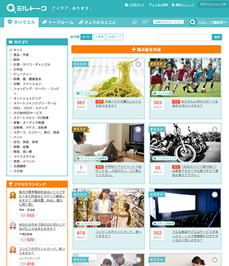Focus the board search input field
The image size is (229, 266).
(x=184, y=37)
